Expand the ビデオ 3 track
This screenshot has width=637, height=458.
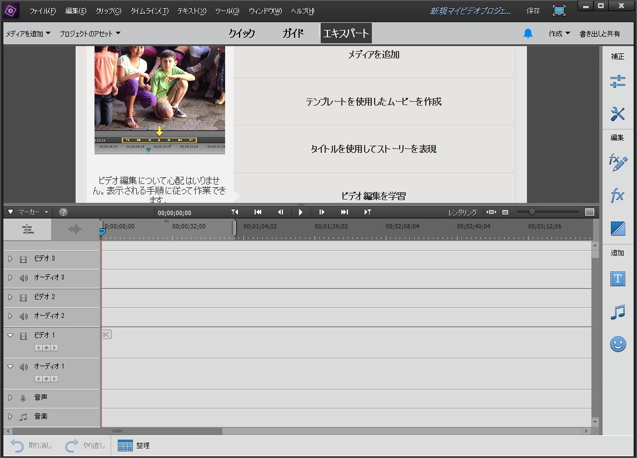(10, 258)
